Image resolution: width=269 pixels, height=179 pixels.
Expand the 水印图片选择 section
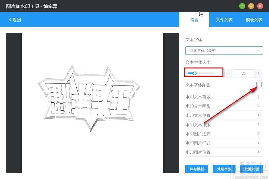pos(224,134)
